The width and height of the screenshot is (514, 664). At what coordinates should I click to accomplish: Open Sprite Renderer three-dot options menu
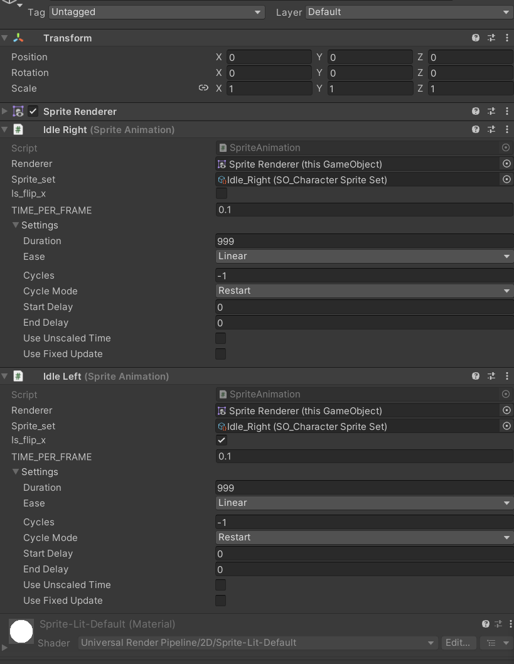coord(507,111)
